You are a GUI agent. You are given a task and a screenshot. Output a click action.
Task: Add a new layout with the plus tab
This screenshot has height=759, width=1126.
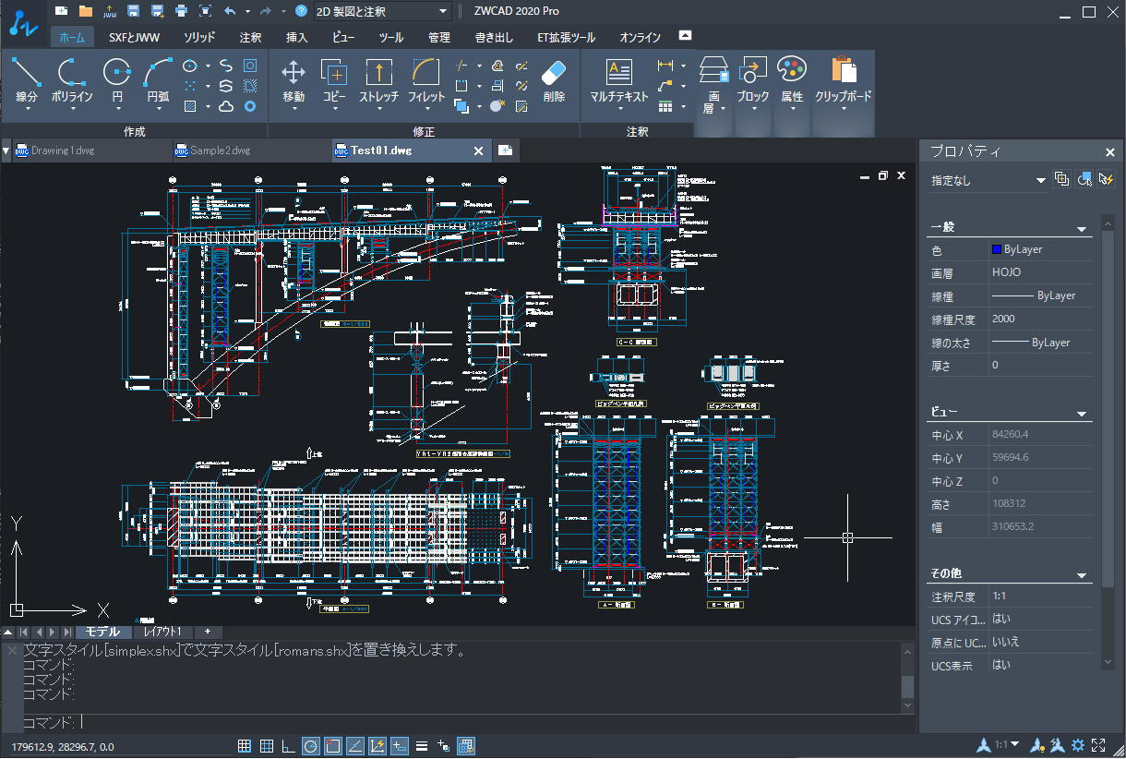pyautogui.click(x=207, y=632)
